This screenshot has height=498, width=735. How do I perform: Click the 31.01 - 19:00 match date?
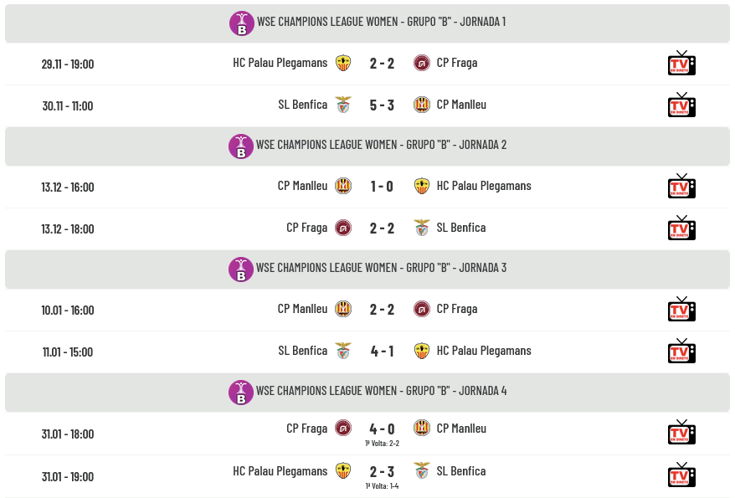(x=68, y=476)
